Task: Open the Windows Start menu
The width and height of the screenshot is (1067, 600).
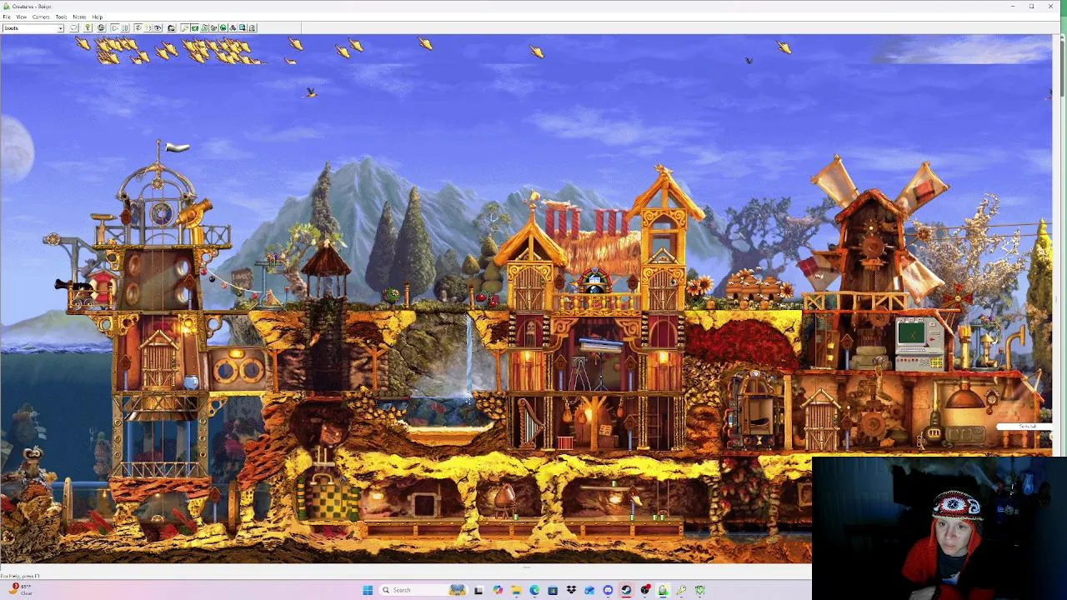Action: coord(368,590)
